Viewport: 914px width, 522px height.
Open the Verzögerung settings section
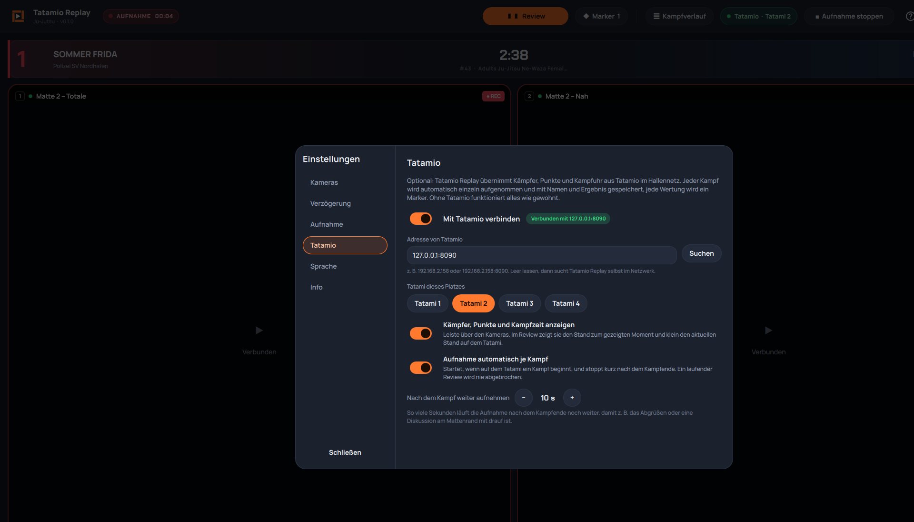pos(345,203)
